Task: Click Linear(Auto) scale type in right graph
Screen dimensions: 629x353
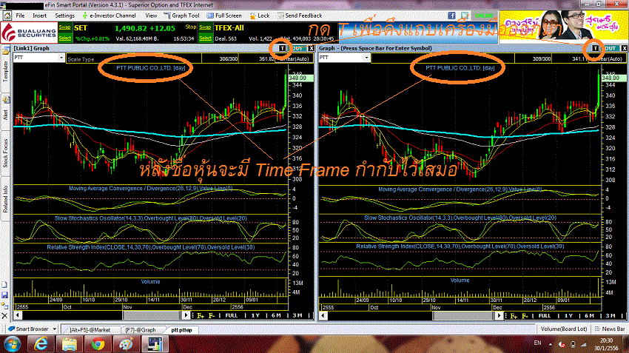Action: (x=608, y=59)
